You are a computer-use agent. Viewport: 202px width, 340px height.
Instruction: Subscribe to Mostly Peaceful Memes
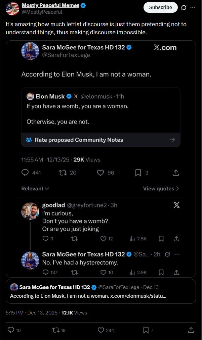pos(160,7)
